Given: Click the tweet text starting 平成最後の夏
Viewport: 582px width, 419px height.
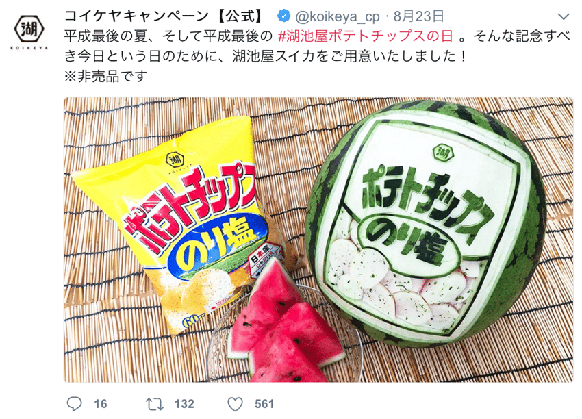Looking at the screenshot, I should coord(317,46).
